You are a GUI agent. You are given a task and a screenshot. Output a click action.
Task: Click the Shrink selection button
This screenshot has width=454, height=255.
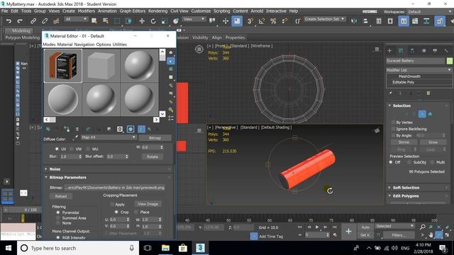(x=404, y=142)
